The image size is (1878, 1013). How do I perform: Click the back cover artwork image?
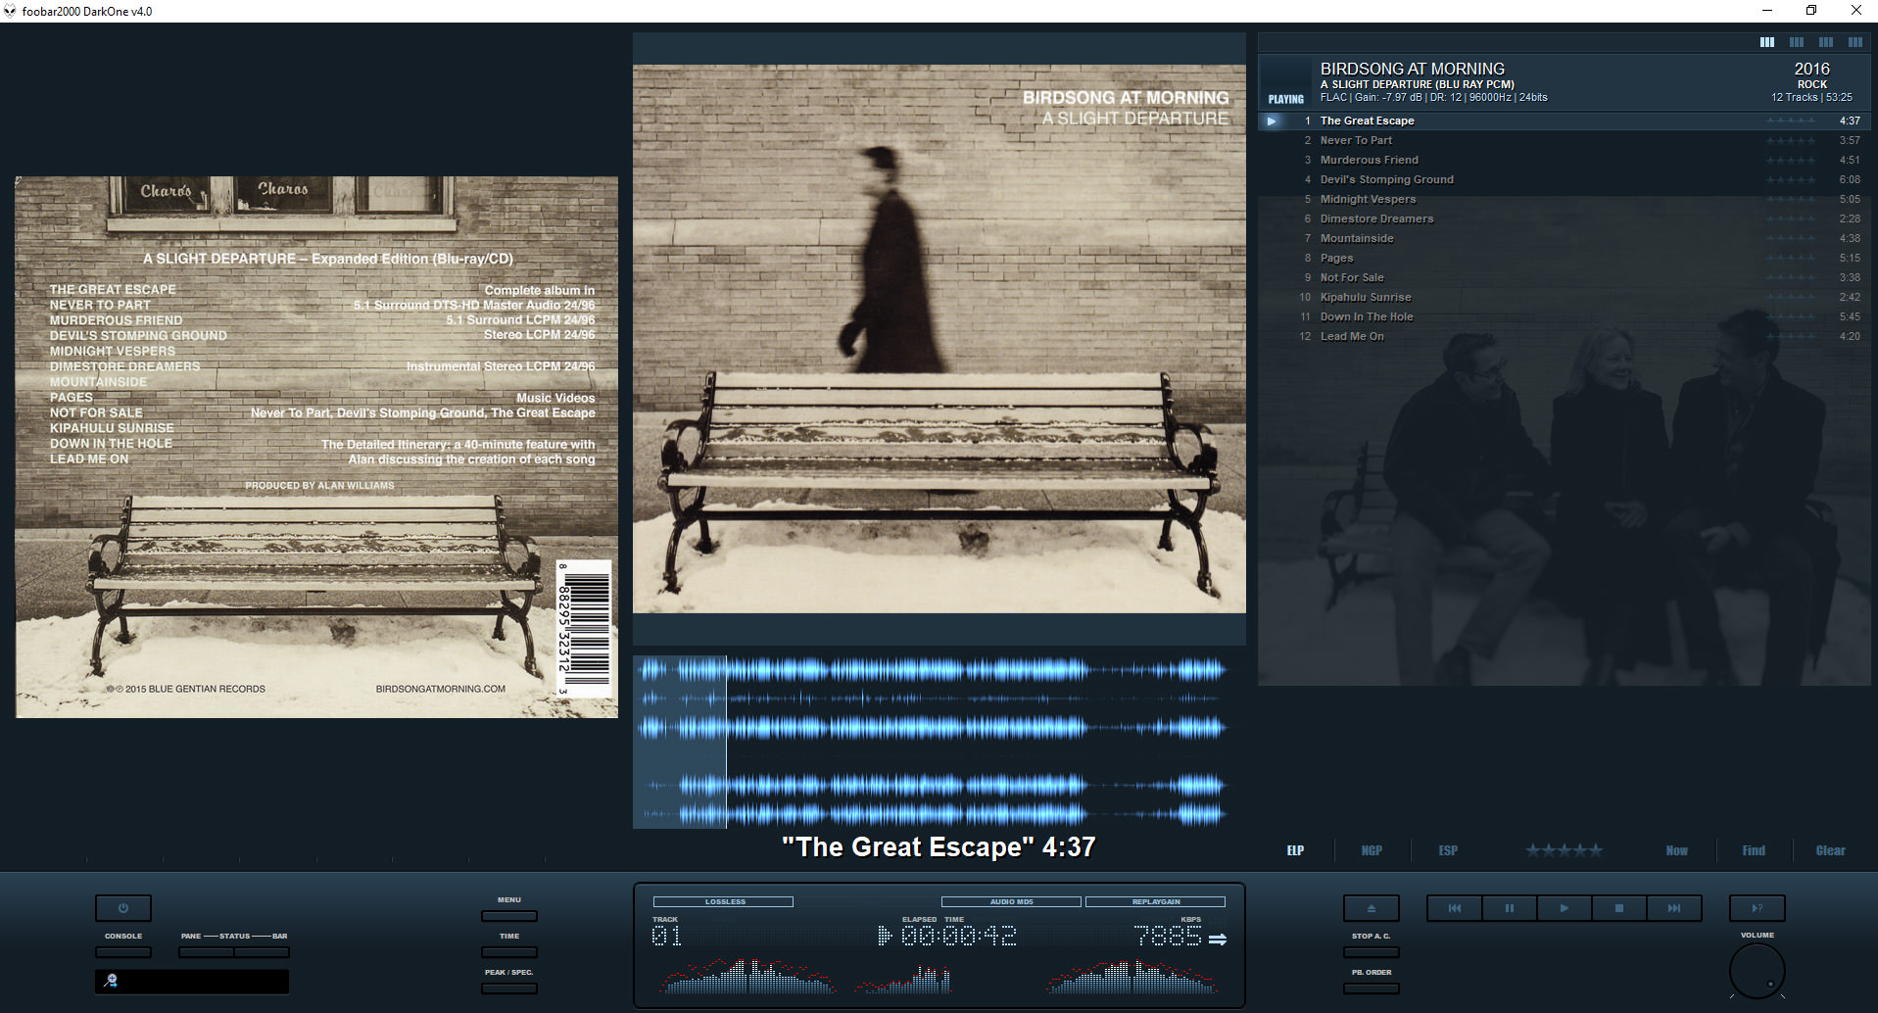point(316,447)
